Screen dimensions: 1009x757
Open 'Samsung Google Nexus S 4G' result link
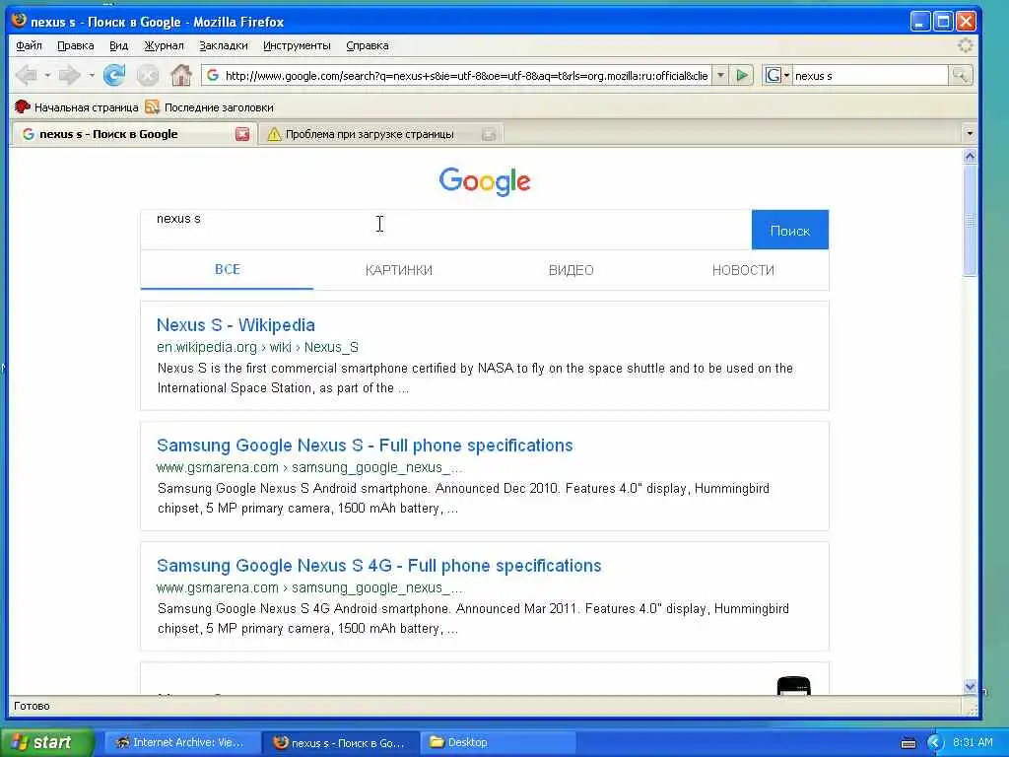[x=378, y=566]
